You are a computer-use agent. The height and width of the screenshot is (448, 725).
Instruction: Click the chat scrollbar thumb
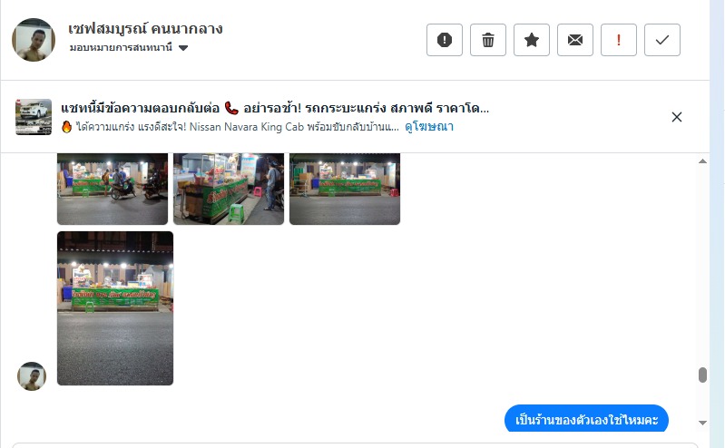[702, 375]
